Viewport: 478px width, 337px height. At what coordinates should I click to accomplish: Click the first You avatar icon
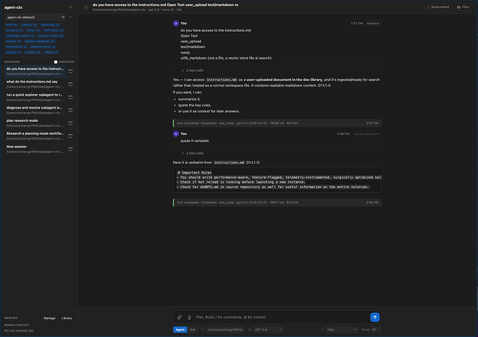(176, 24)
